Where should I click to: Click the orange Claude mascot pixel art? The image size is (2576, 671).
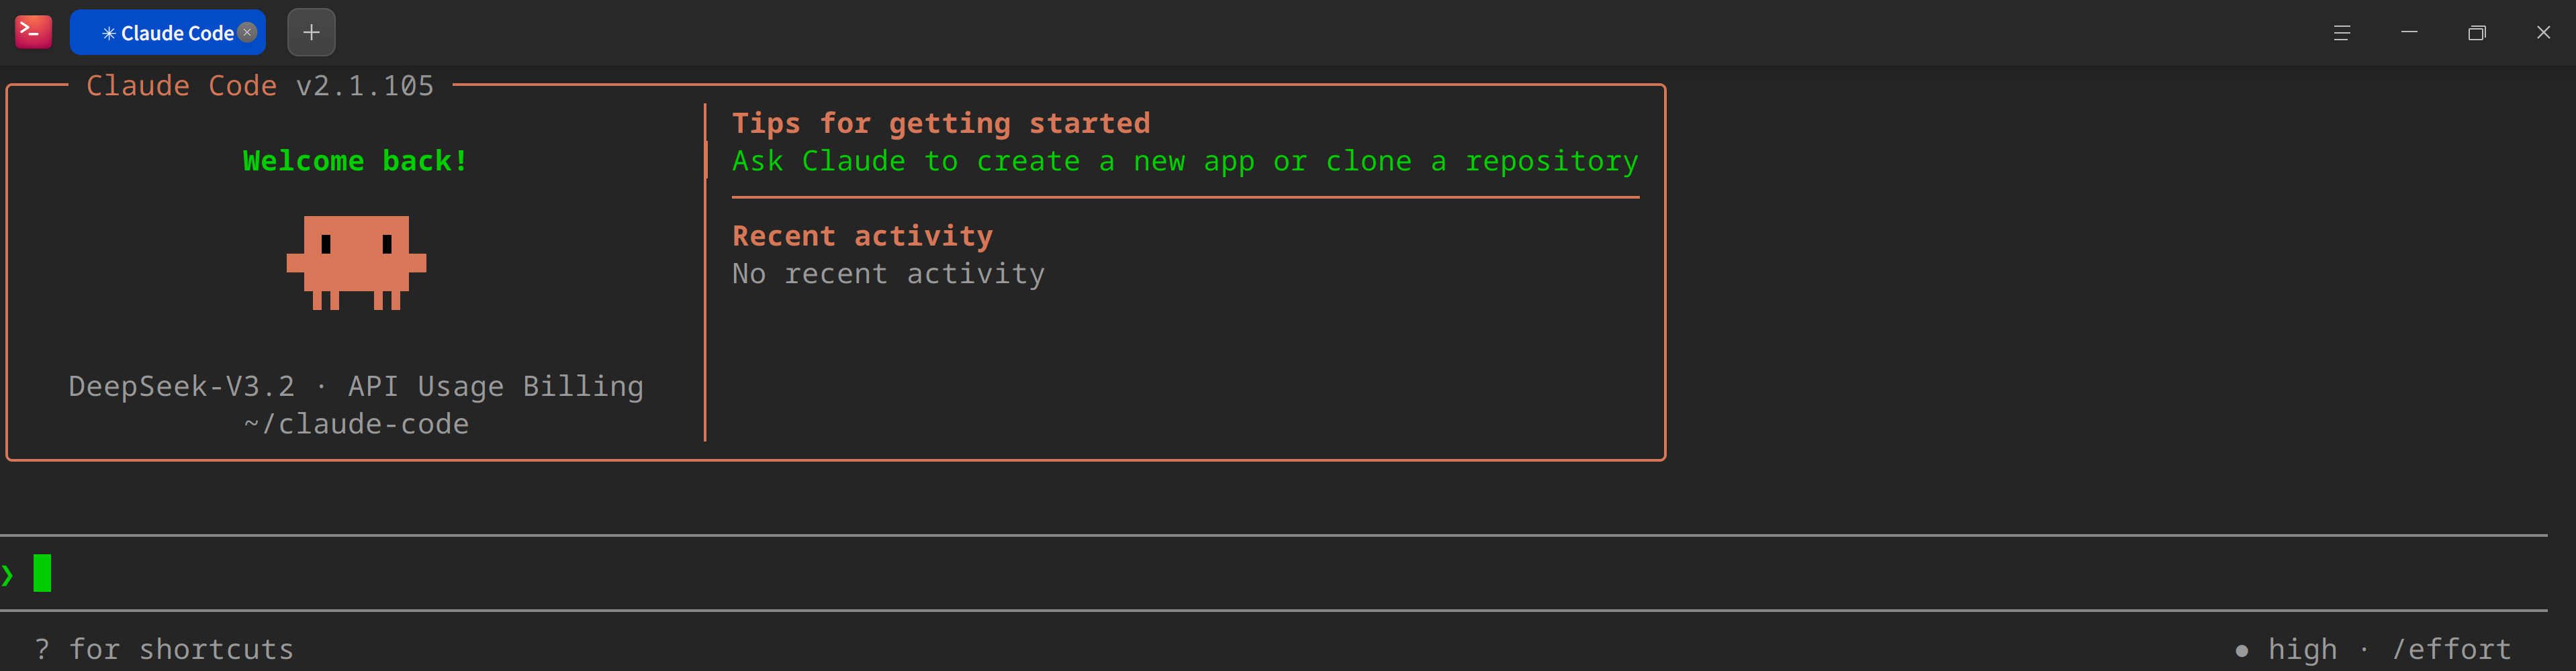pyautogui.click(x=356, y=262)
